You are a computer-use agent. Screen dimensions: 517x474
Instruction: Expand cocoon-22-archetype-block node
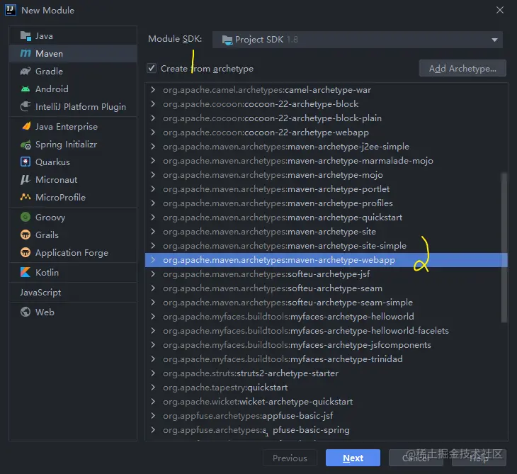click(153, 103)
